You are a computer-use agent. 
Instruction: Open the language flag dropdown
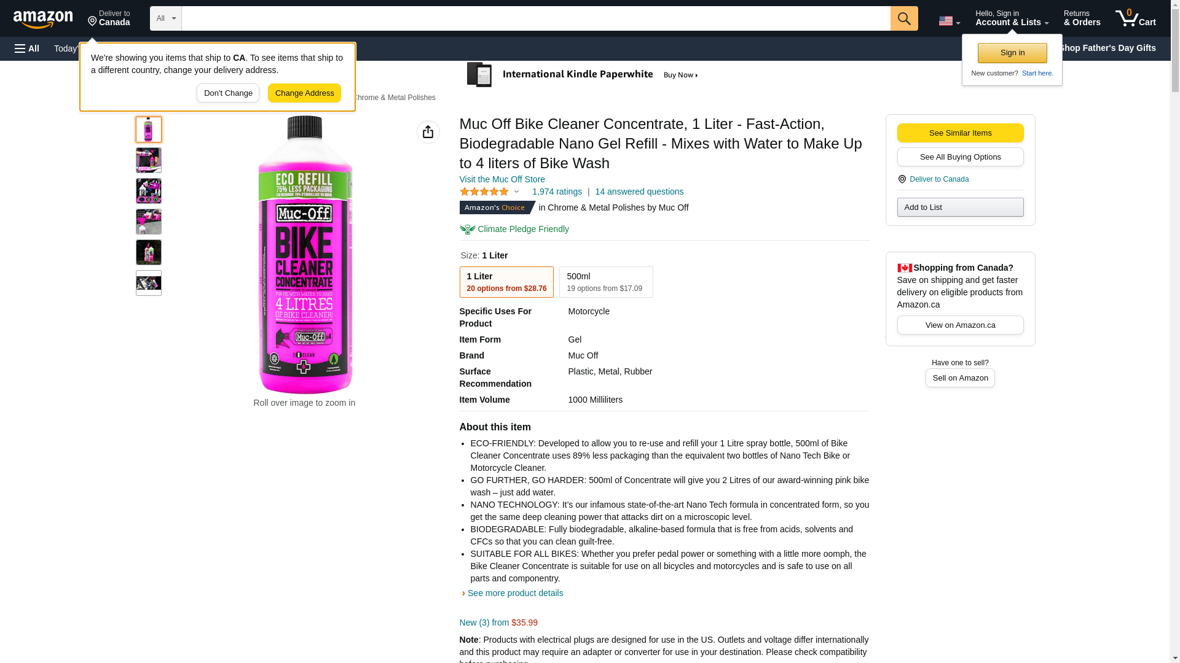click(x=949, y=21)
